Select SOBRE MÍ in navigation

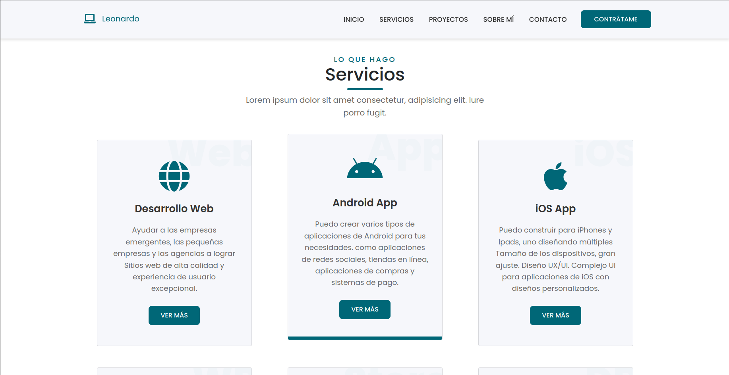click(x=498, y=19)
